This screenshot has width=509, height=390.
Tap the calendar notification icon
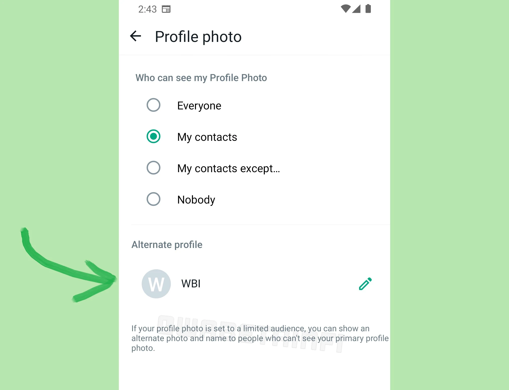click(166, 9)
